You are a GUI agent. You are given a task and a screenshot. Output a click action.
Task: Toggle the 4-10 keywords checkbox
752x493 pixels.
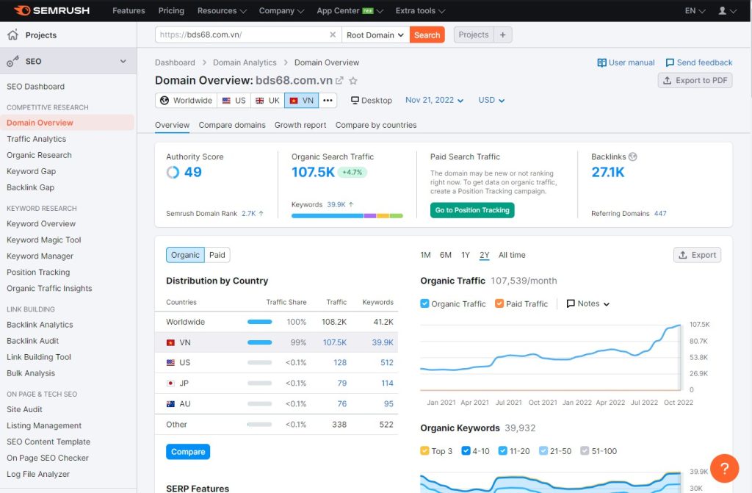click(x=466, y=451)
